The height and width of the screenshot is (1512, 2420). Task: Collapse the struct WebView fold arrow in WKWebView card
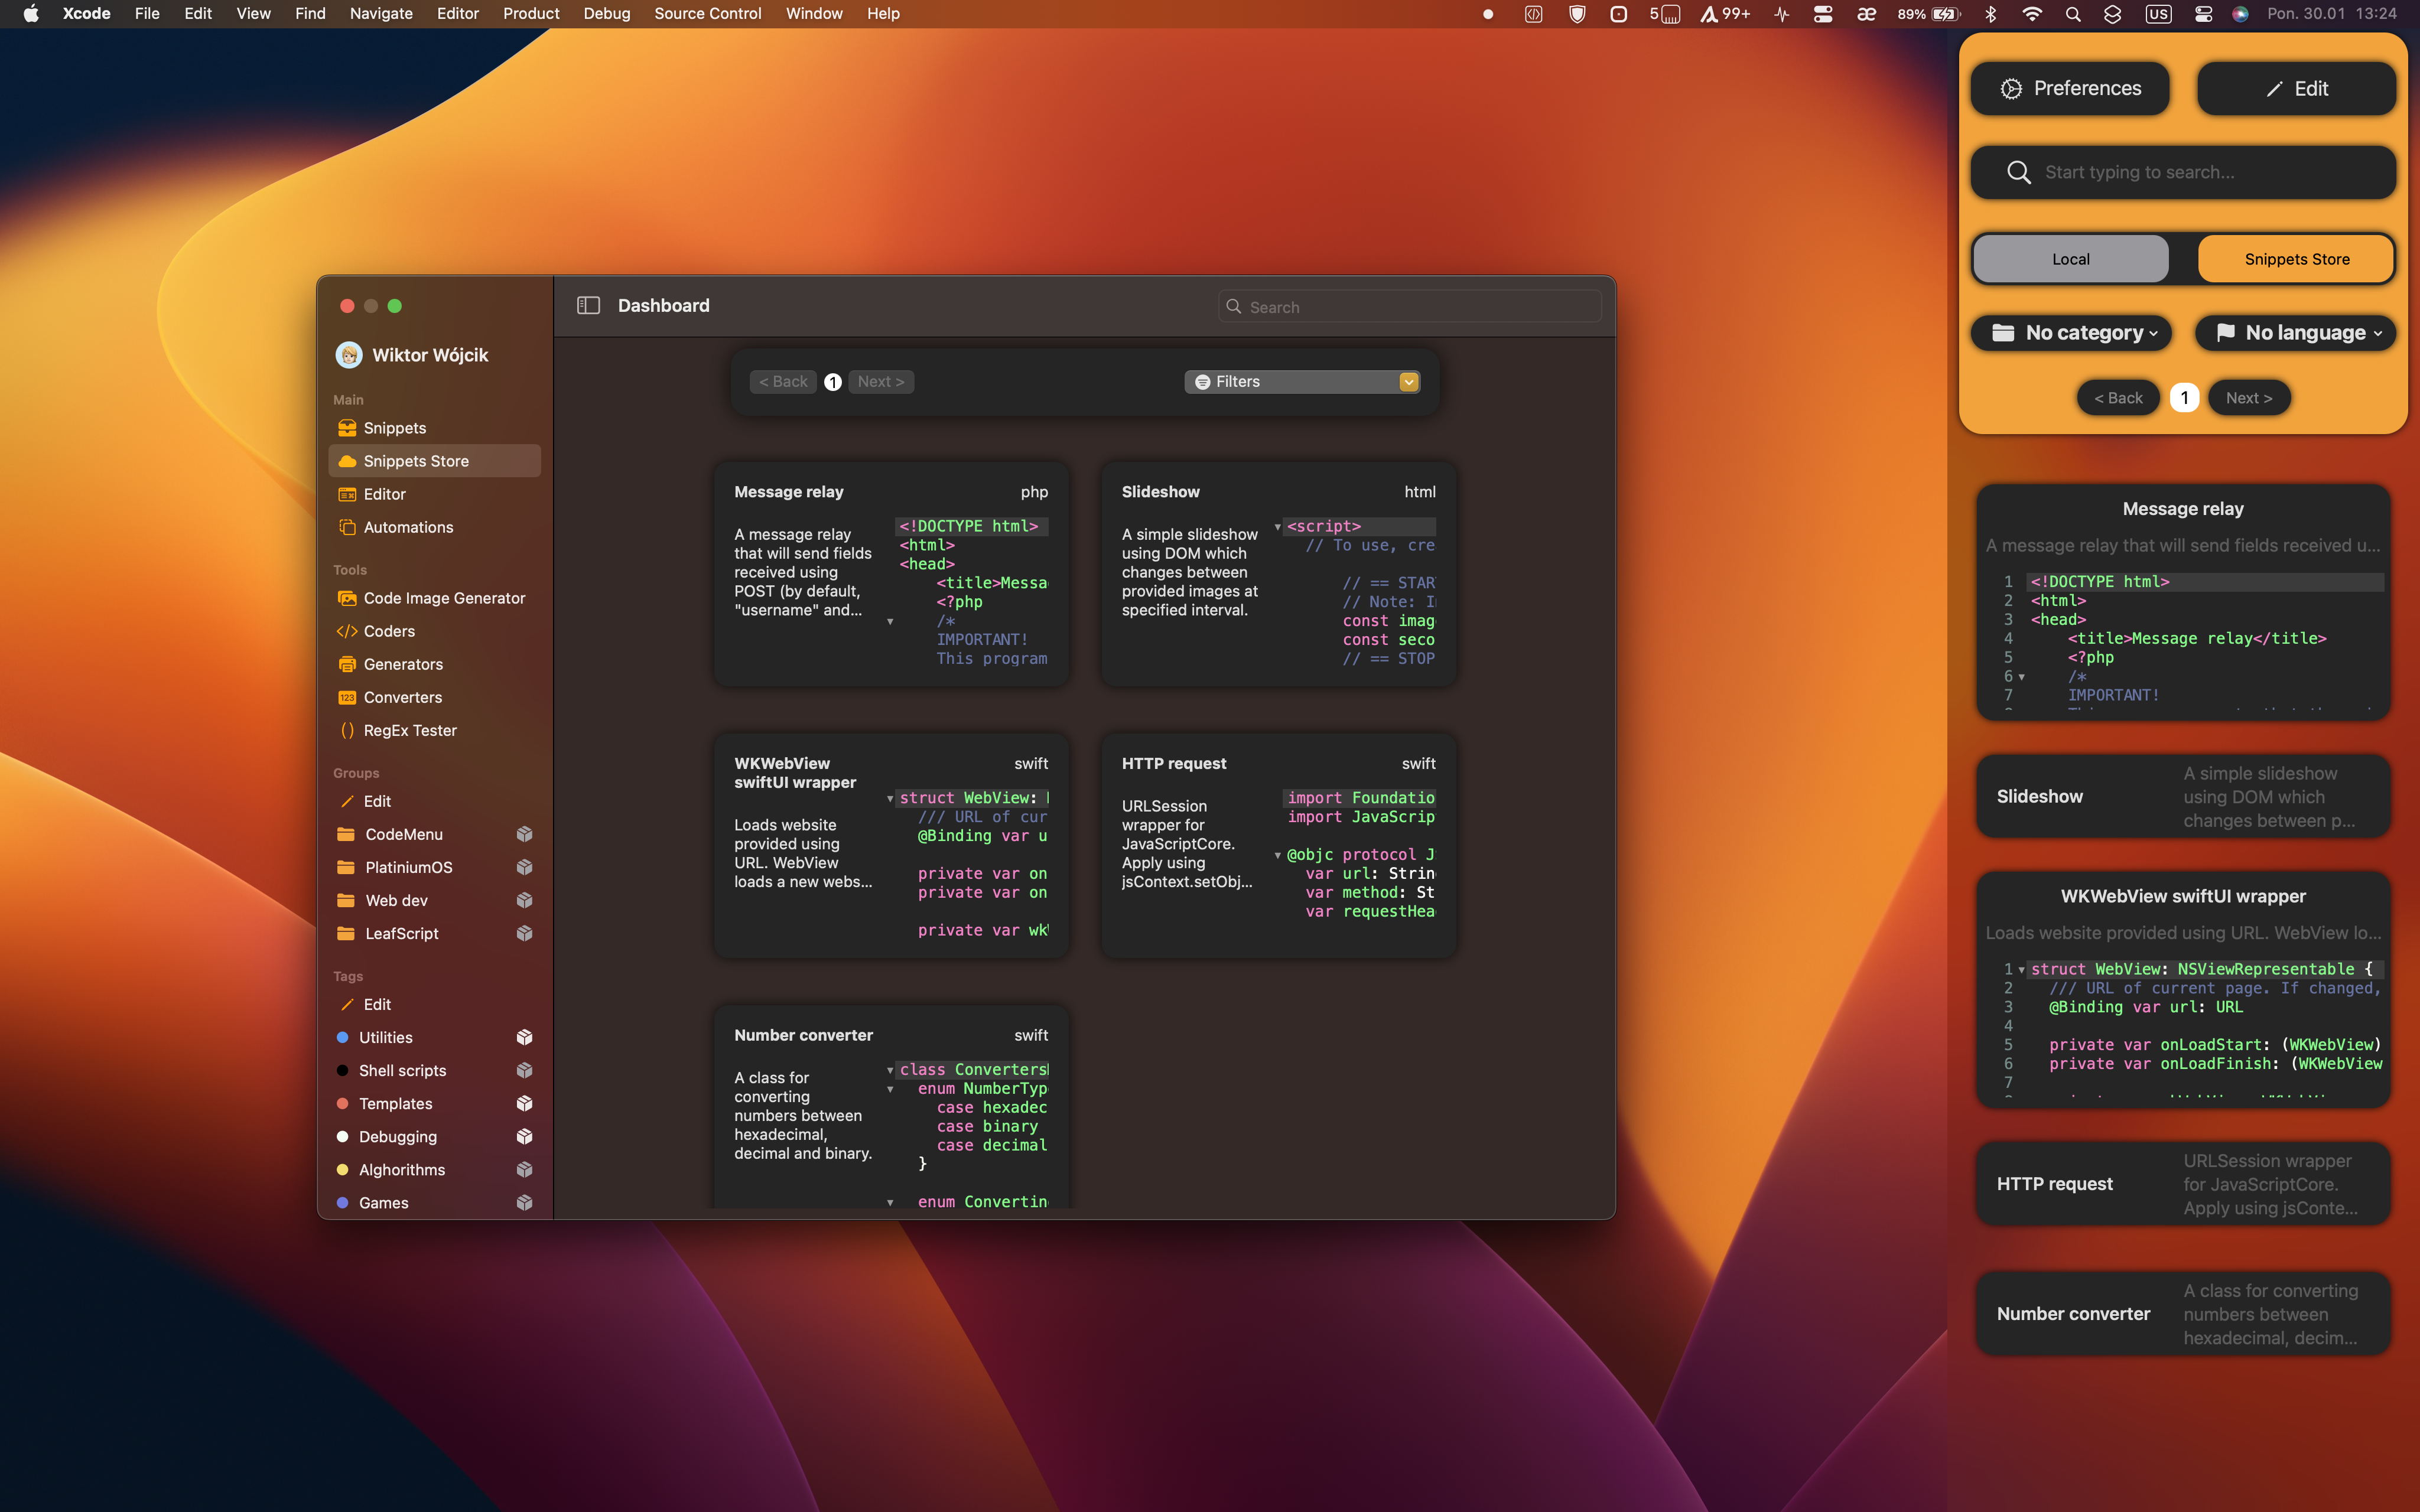click(x=890, y=798)
